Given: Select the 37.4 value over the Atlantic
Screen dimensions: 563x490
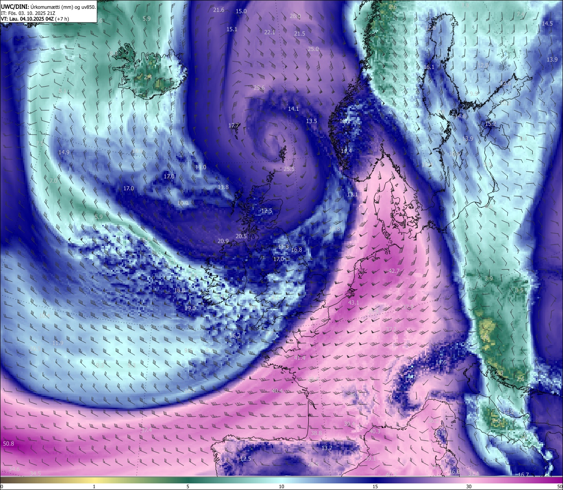Looking at the screenshot, I should click(146, 430).
